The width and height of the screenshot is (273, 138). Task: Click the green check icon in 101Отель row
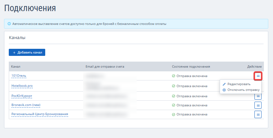coord(173,76)
